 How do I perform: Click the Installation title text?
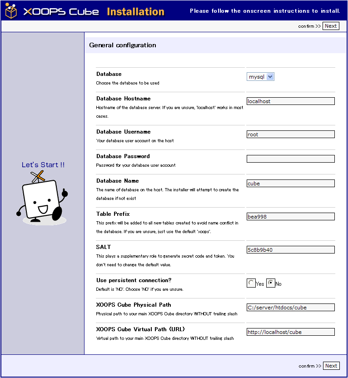(x=135, y=11)
